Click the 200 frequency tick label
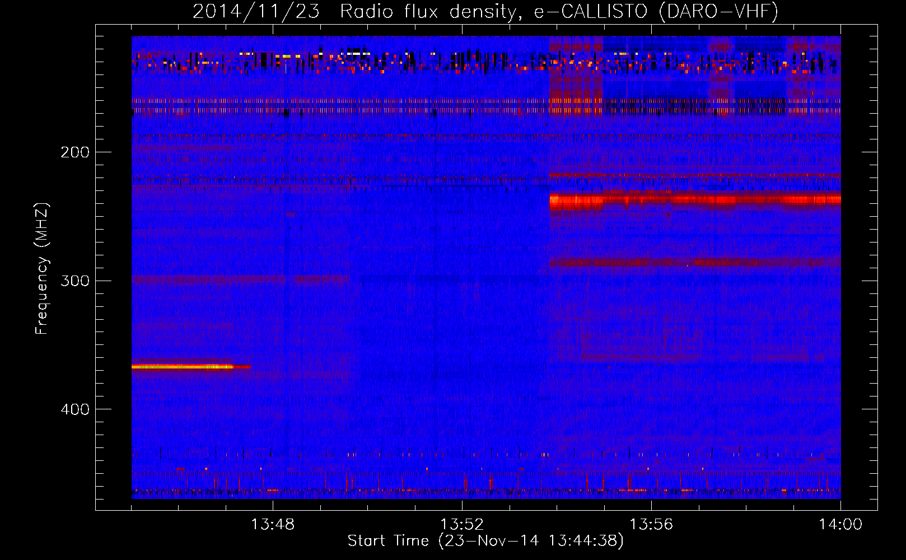 (x=75, y=152)
